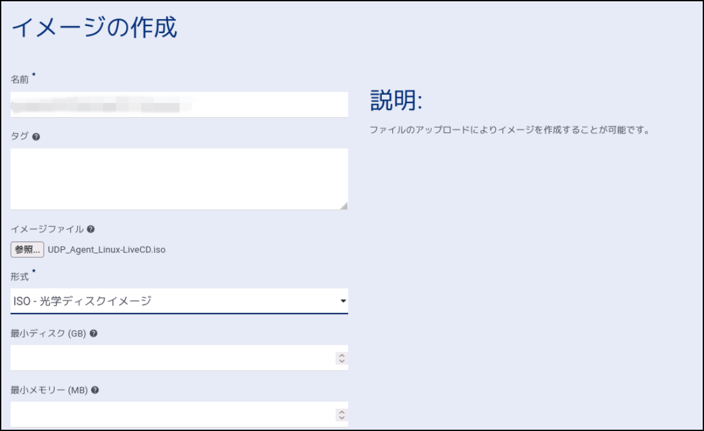This screenshot has height=431, width=704.
Task: Click the タグ text area resize handle
Action: [x=344, y=205]
